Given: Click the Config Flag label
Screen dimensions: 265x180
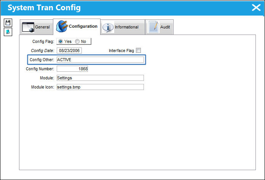Looking at the screenshot, I should 43,41.
